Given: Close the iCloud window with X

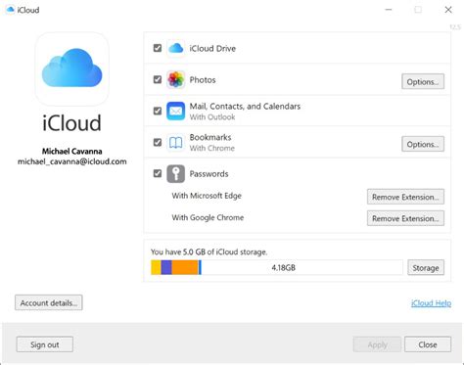Looking at the screenshot, I should tap(448, 10).
